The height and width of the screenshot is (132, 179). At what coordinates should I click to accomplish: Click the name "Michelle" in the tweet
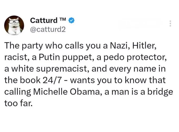50,92
